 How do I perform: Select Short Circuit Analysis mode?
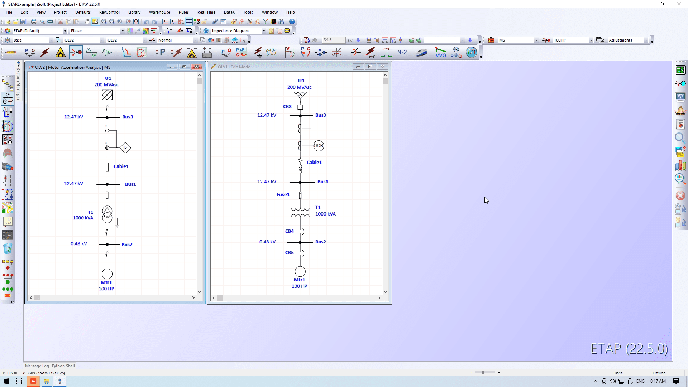[x=45, y=53]
